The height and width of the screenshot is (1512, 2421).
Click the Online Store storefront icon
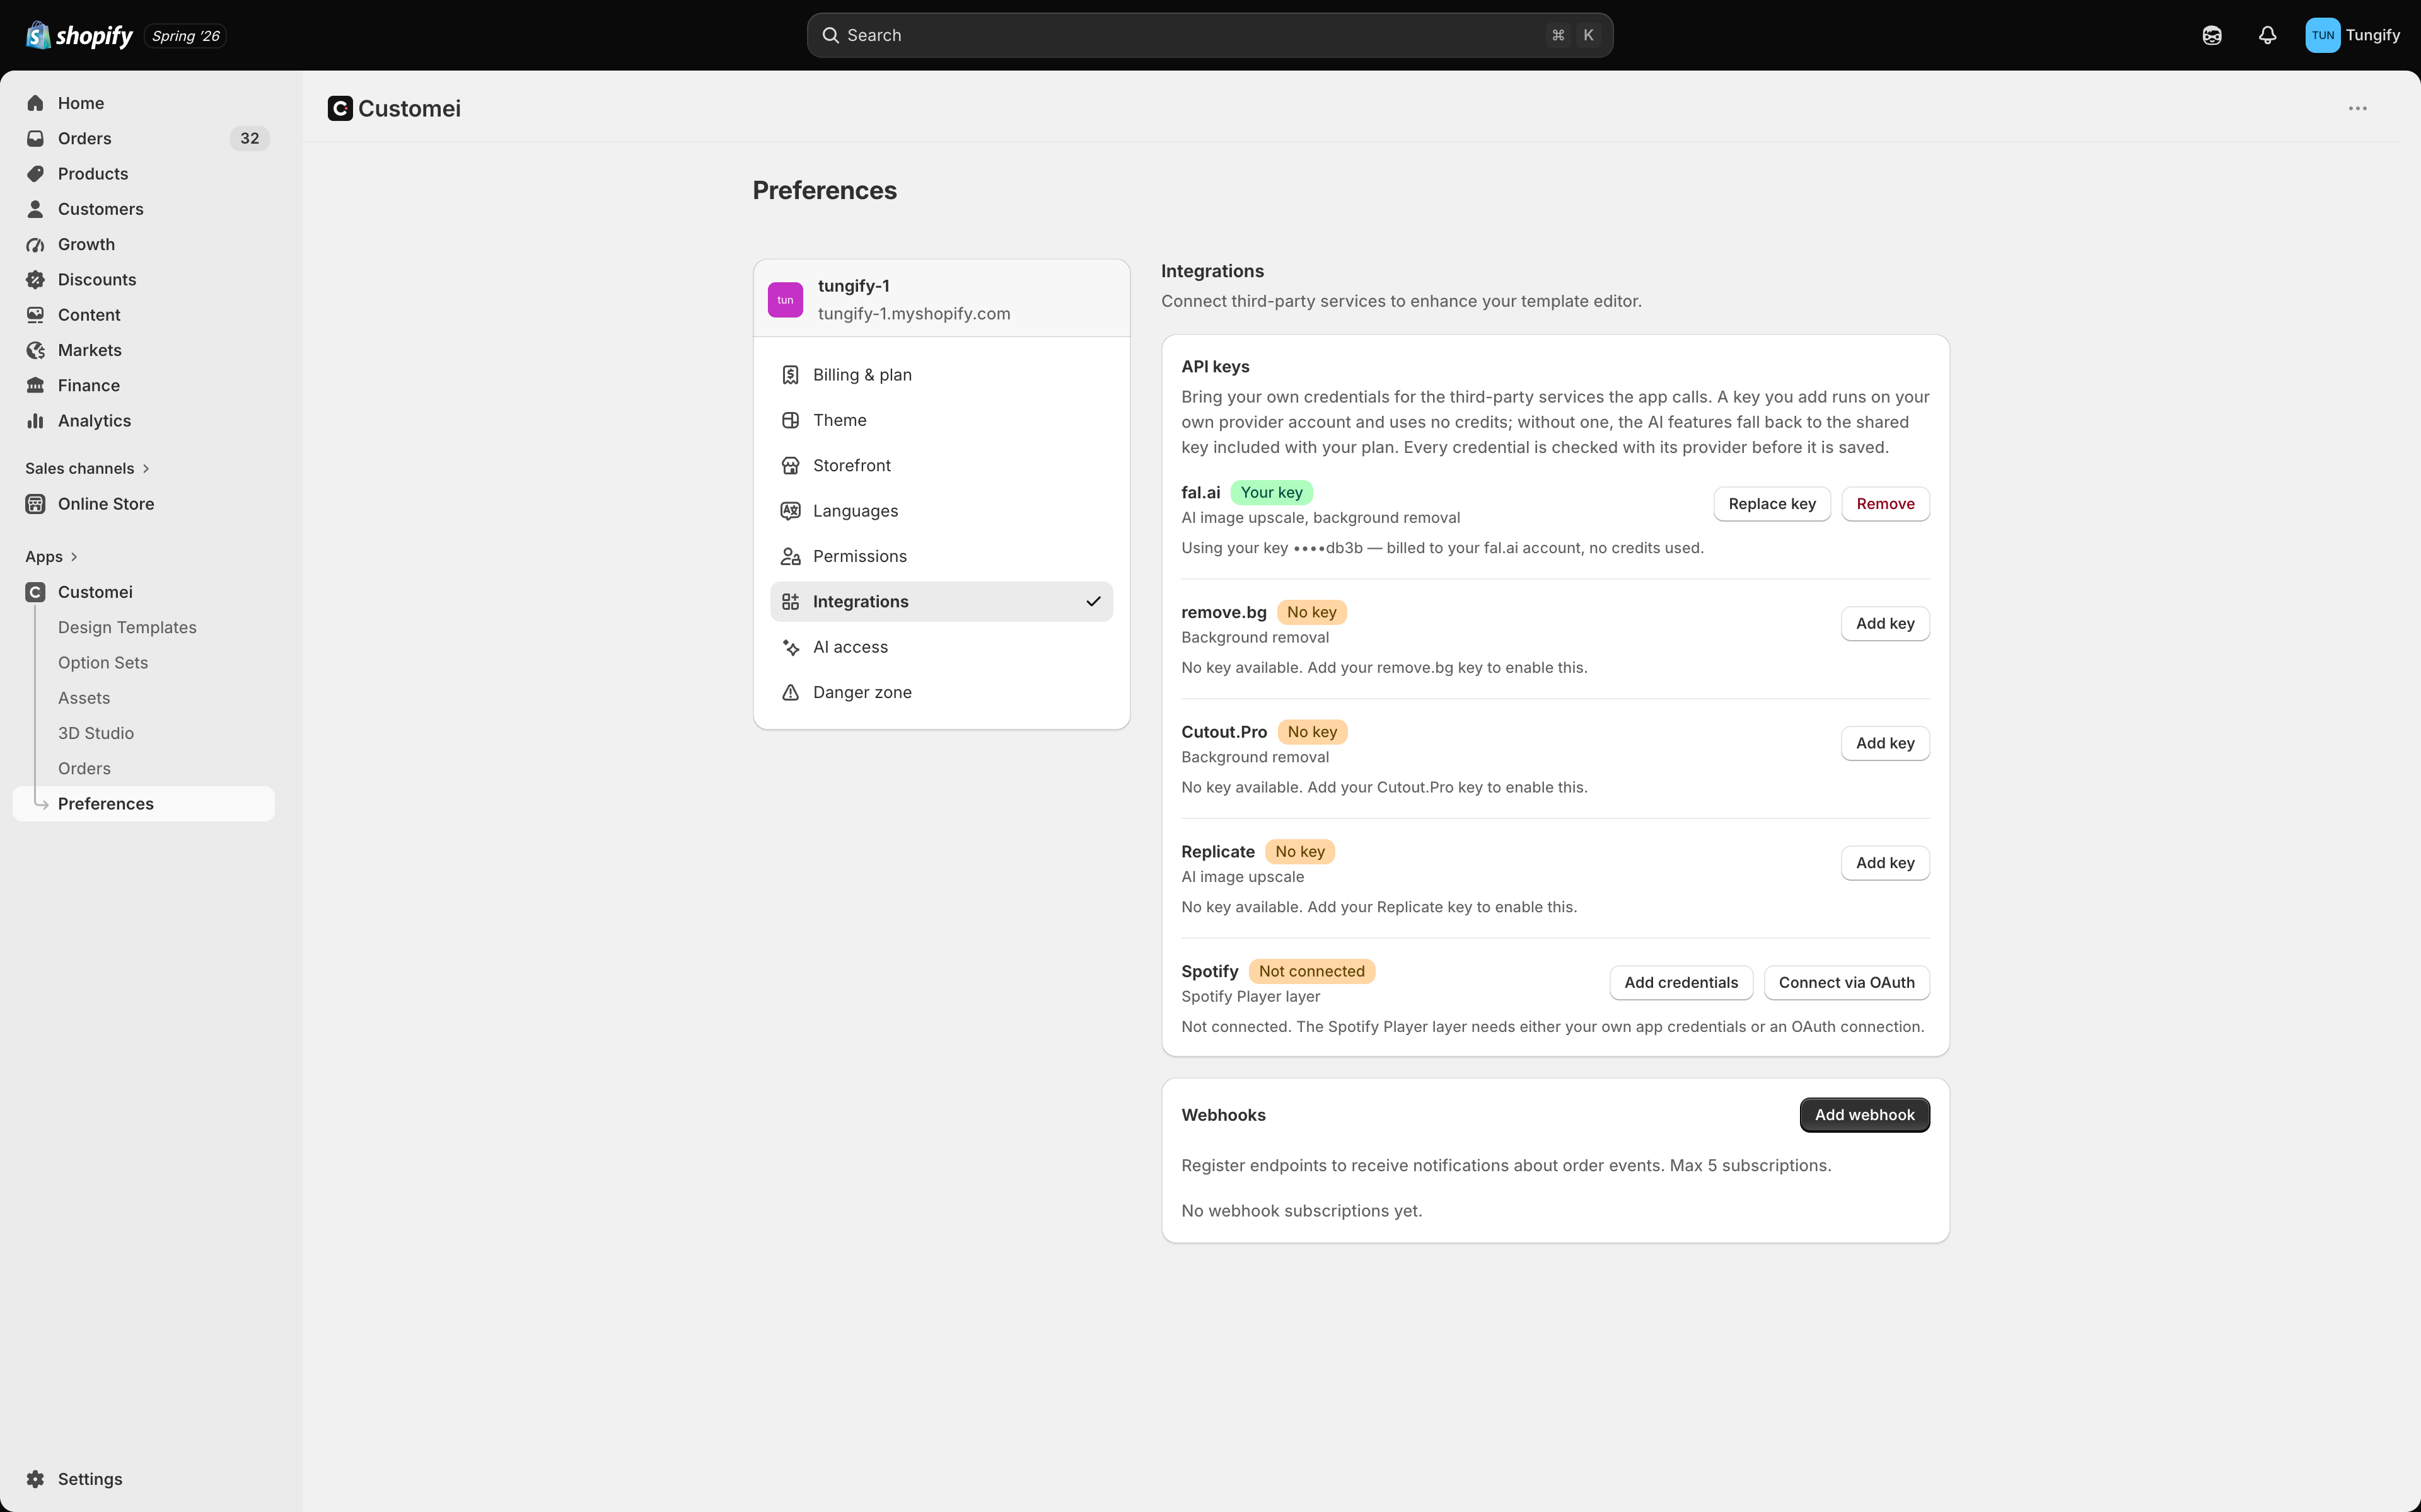click(x=35, y=504)
